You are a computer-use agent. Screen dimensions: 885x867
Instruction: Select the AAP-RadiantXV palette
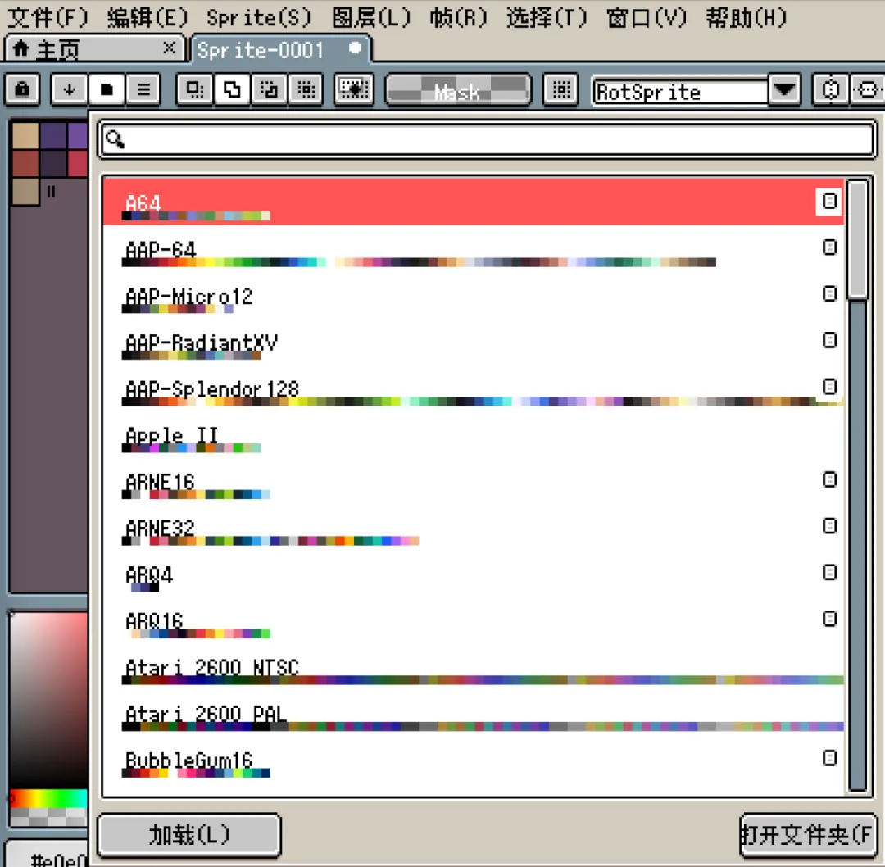click(473, 342)
